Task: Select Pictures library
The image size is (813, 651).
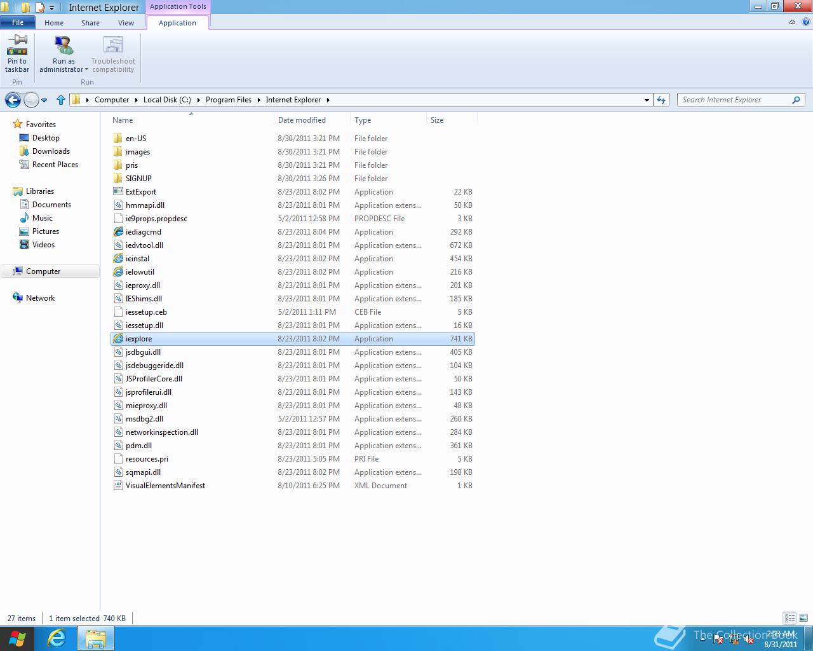Action: tap(46, 231)
